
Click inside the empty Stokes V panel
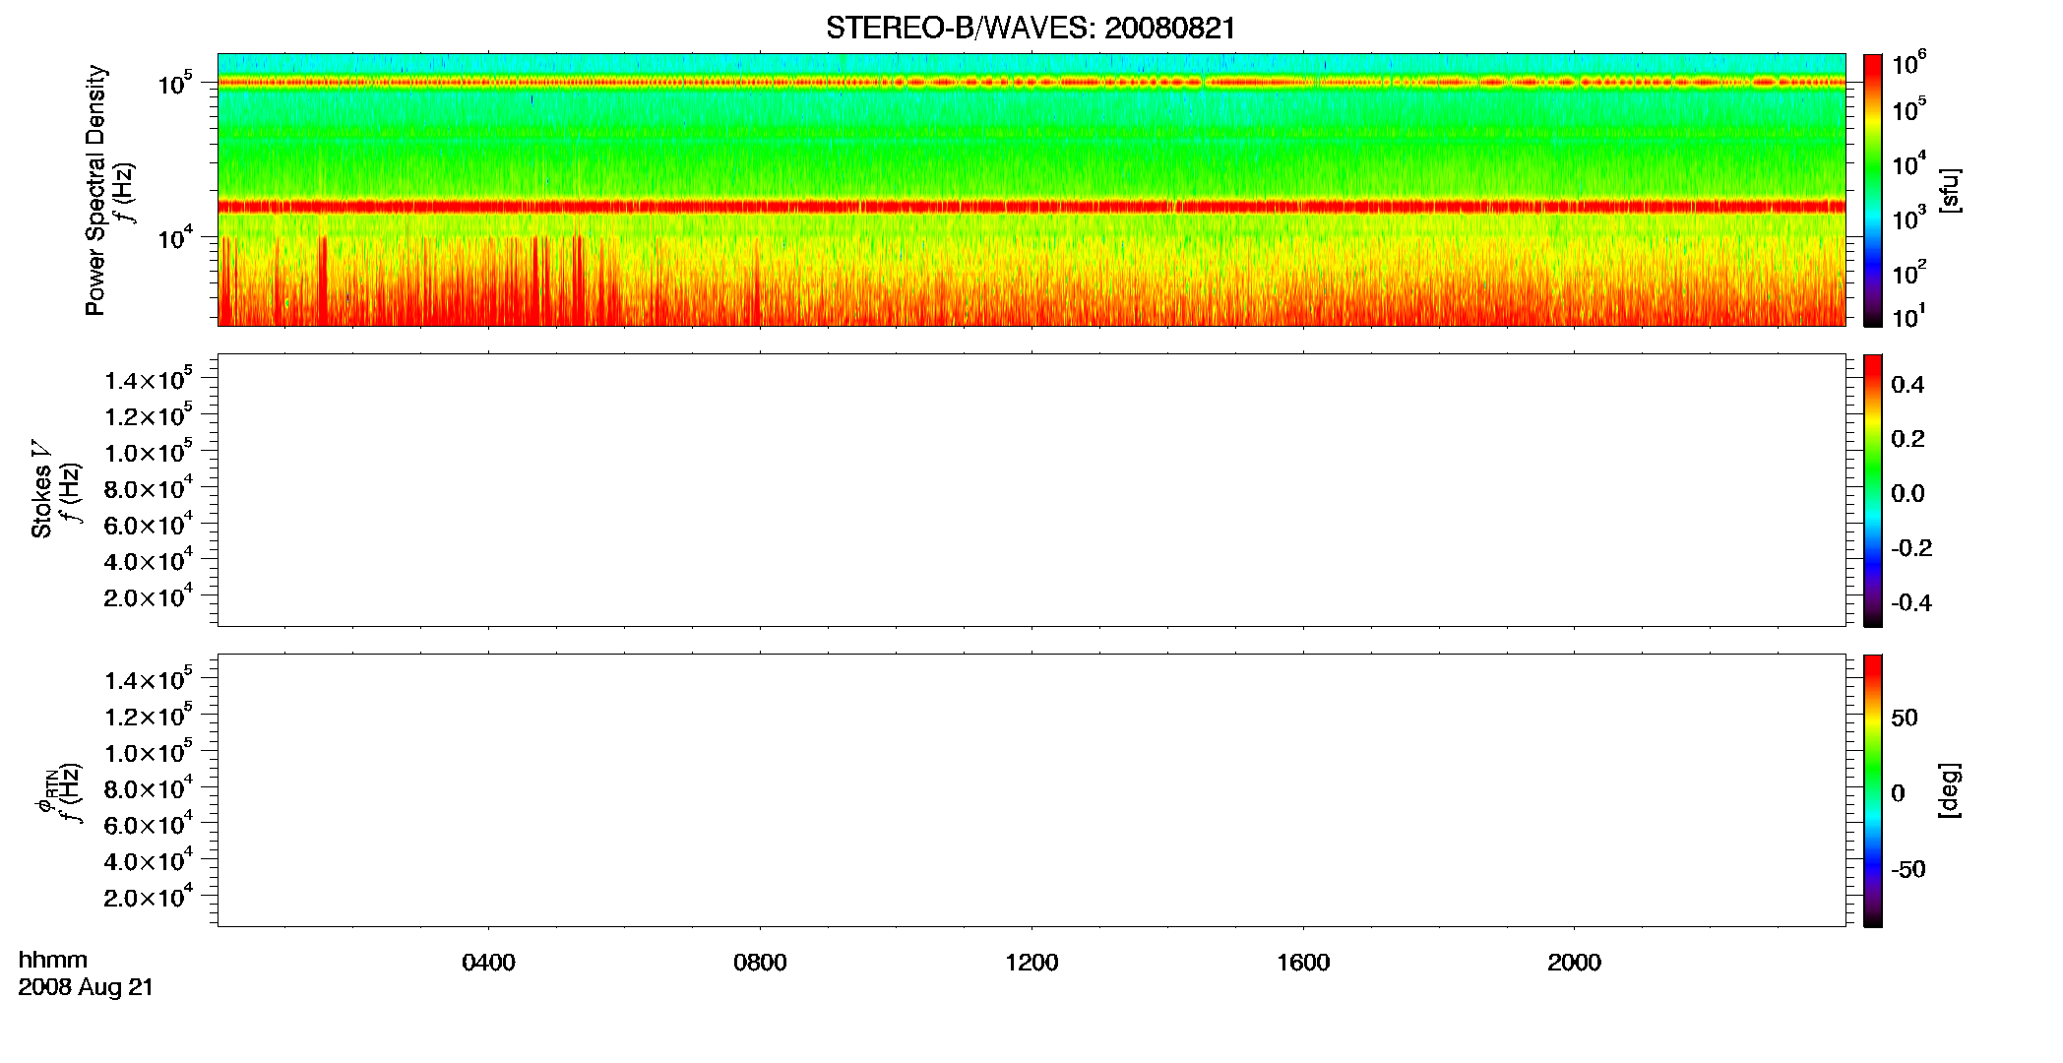(1031, 490)
